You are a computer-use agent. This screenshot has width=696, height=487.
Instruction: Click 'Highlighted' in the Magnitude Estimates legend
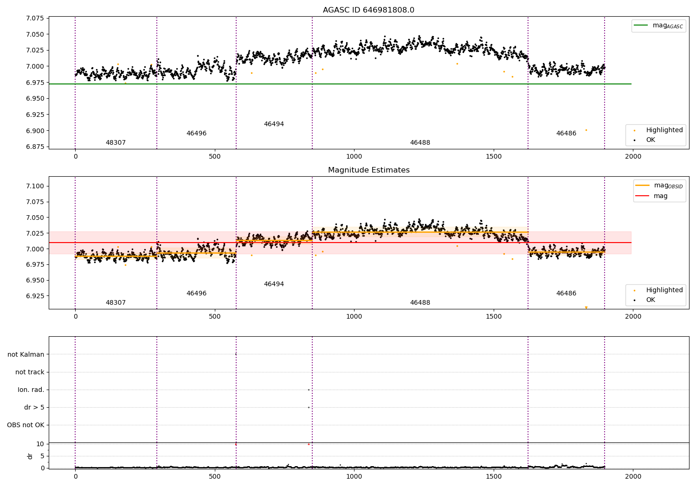click(658, 290)
